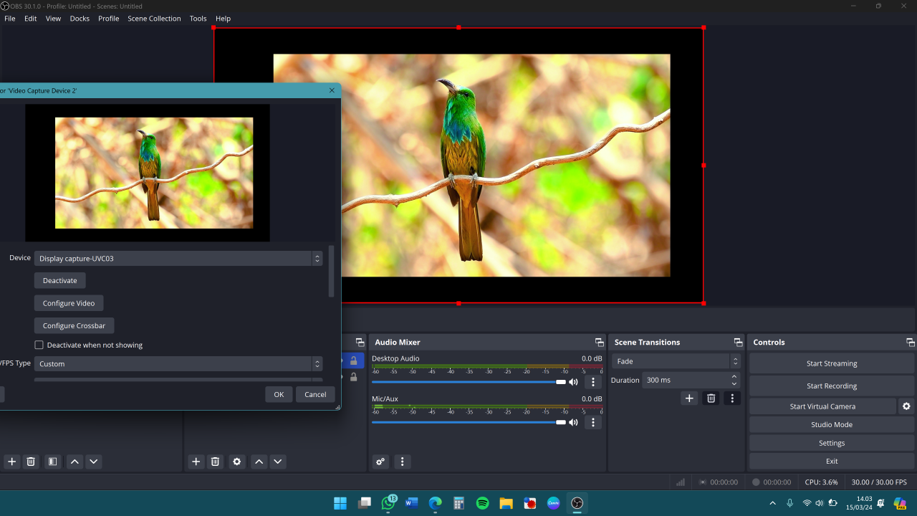
Task: Move the selected source down in order
Action: (x=278, y=462)
